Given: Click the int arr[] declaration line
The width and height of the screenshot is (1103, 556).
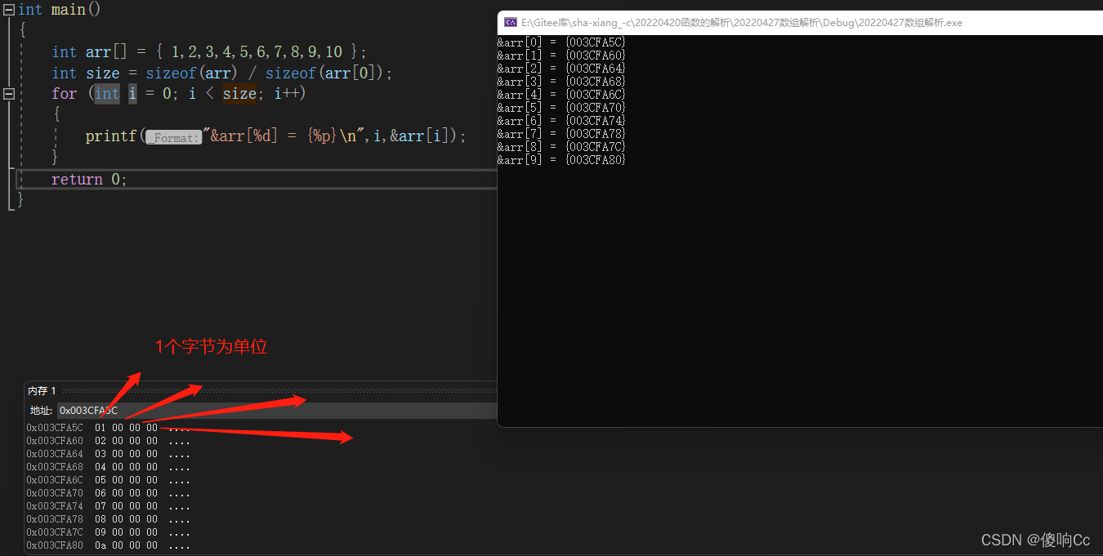Looking at the screenshot, I should [x=209, y=52].
